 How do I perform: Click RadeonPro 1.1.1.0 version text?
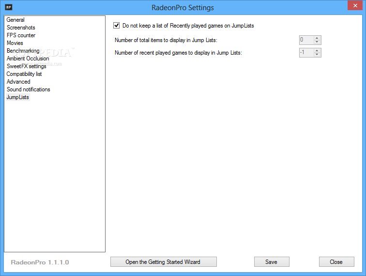[x=40, y=262]
